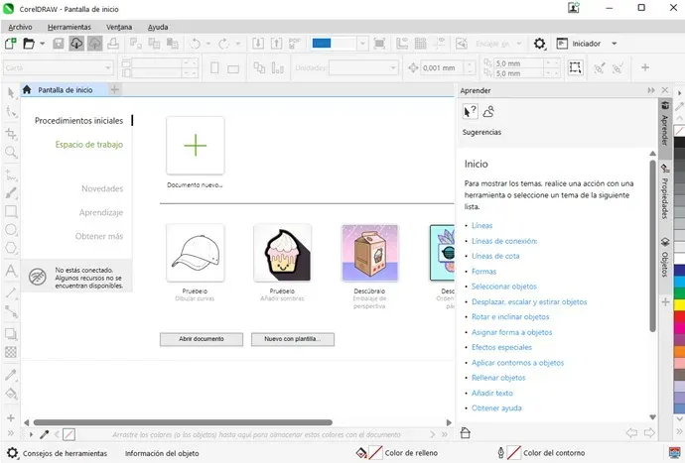Select Espacio de trabajo in sidebar
This screenshot has width=685, height=463.
[88, 145]
